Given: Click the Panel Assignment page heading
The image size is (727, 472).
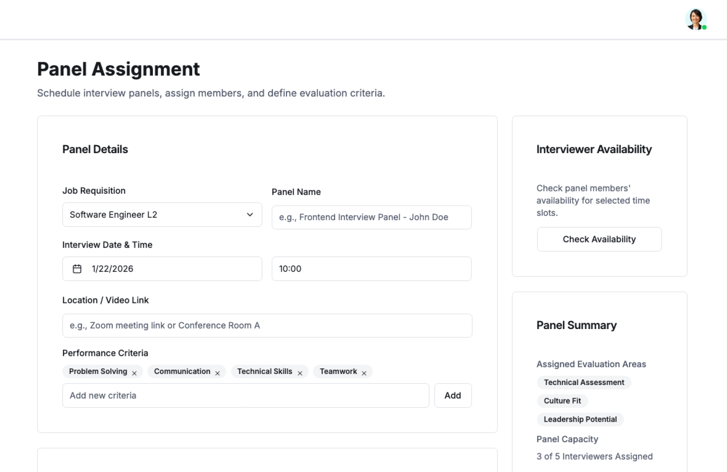Looking at the screenshot, I should point(118,69).
